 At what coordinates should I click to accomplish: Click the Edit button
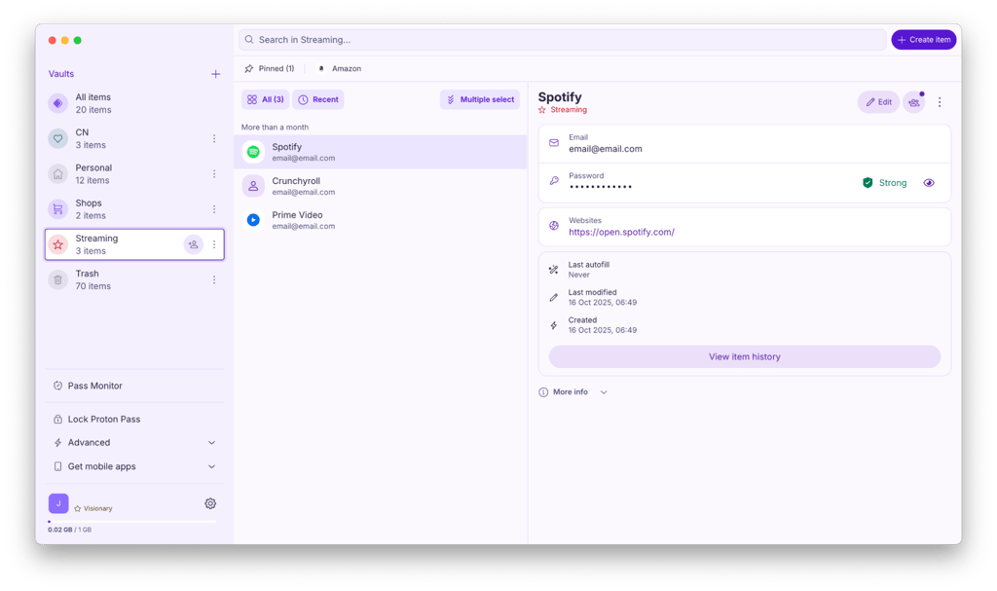pyautogui.click(x=878, y=102)
